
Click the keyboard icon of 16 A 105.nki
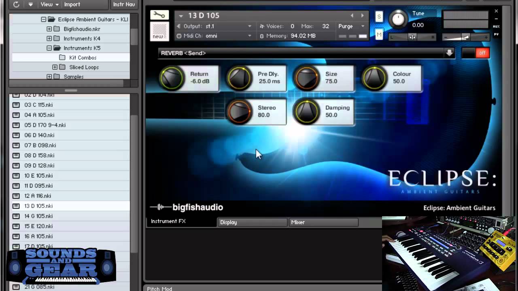[x=16, y=236]
